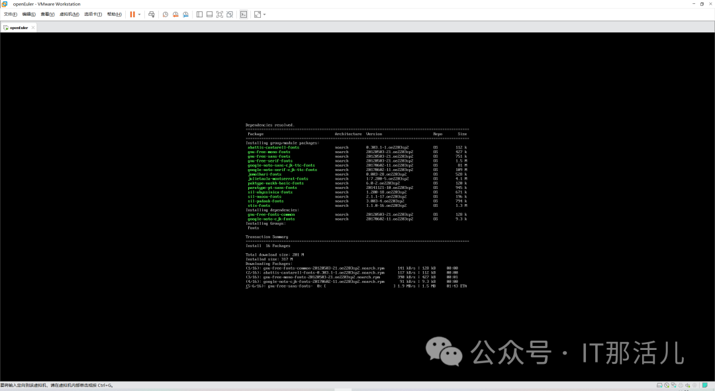Open the 虚拟机 menu
The image size is (715, 391).
tap(68, 14)
